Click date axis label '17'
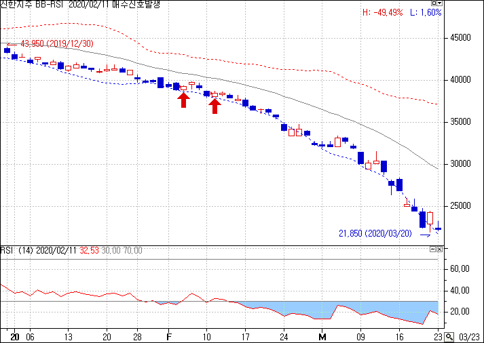Screen dimensions: 484x343 click(x=246, y=337)
